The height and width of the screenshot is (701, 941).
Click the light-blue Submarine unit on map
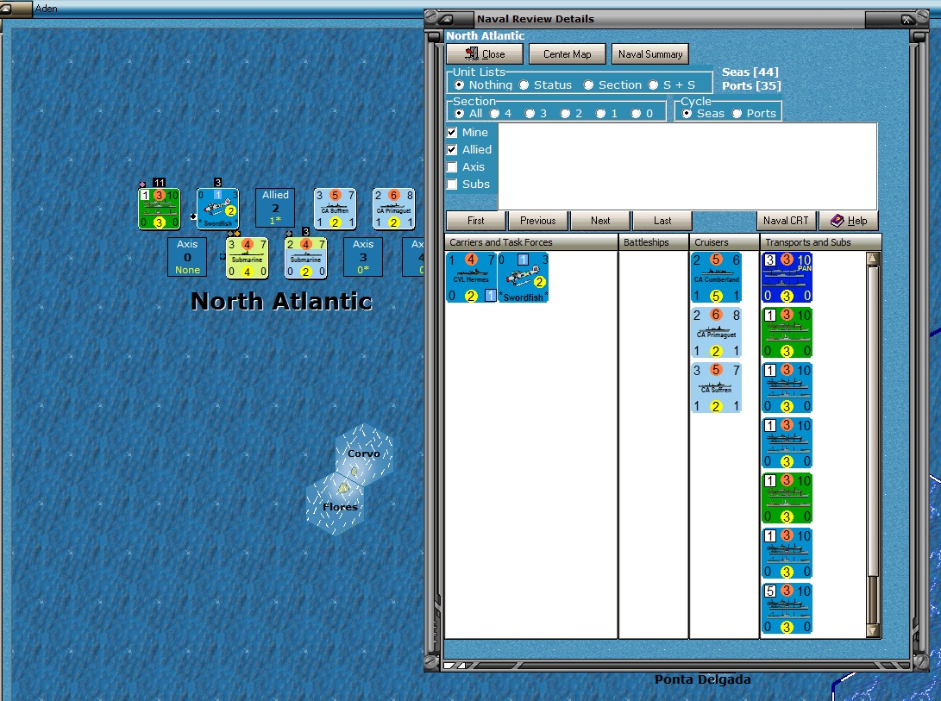pyautogui.click(x=305, y=258)
